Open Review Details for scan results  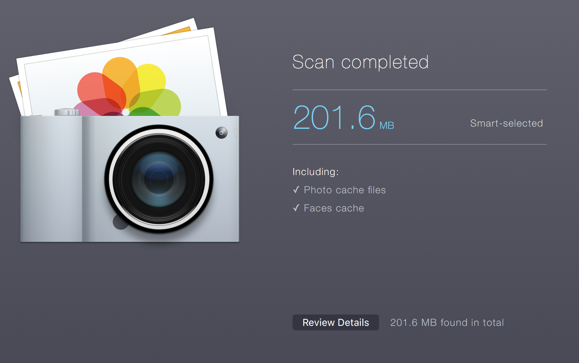tap(335, 322)
